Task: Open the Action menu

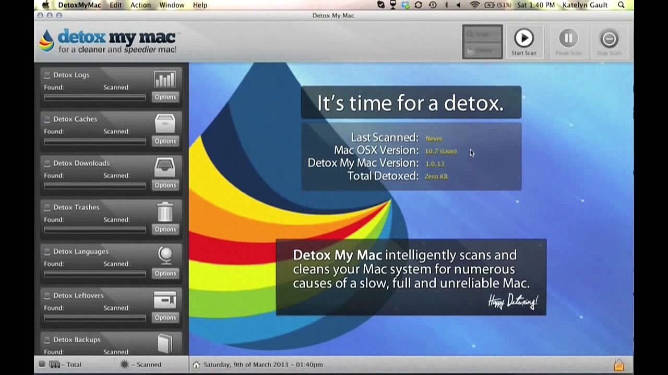Action: 140,5
